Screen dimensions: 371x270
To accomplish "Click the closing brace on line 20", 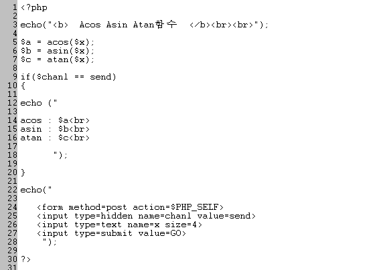I will (x=23, y=172).
